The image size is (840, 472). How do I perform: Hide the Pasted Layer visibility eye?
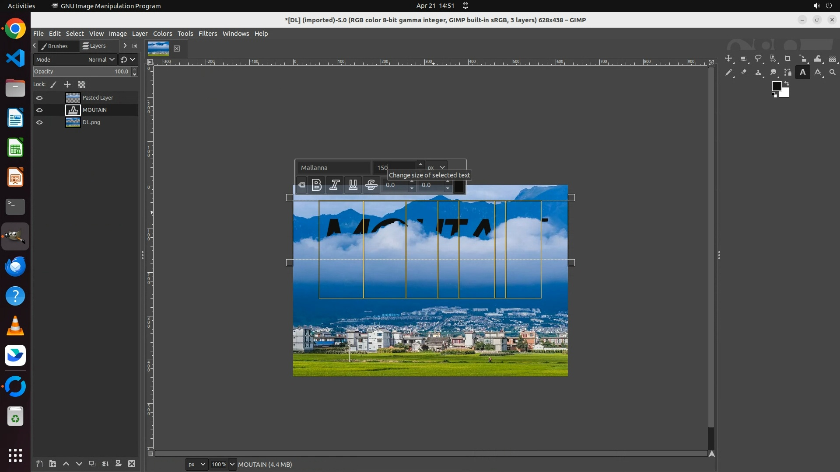point(39,98)
